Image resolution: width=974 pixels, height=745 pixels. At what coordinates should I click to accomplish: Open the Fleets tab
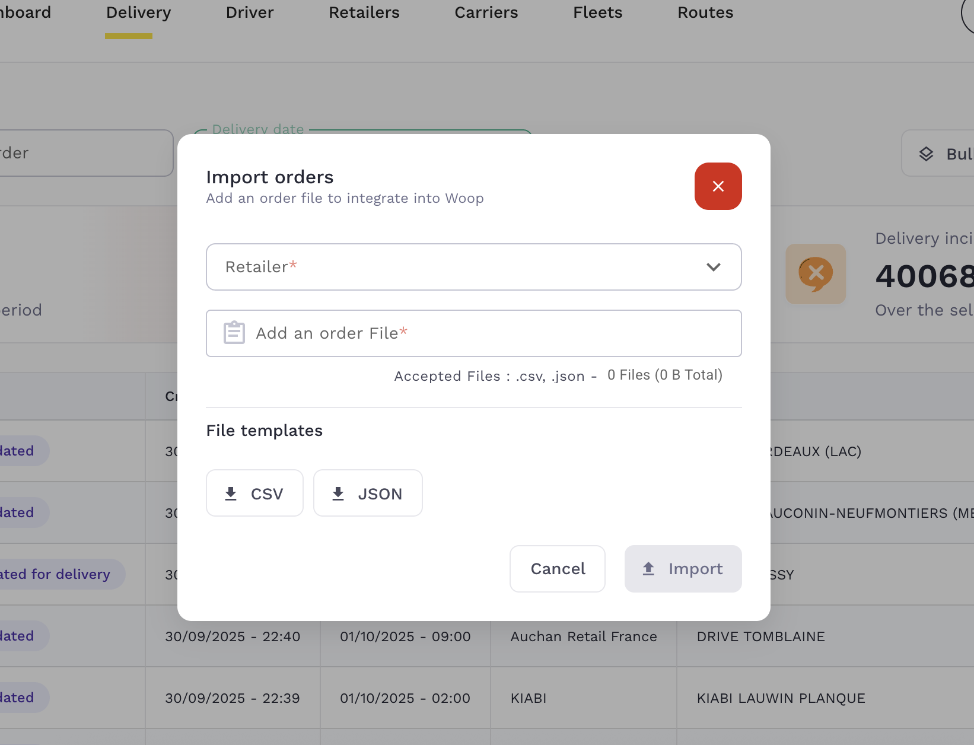click(x=597, y=13)
